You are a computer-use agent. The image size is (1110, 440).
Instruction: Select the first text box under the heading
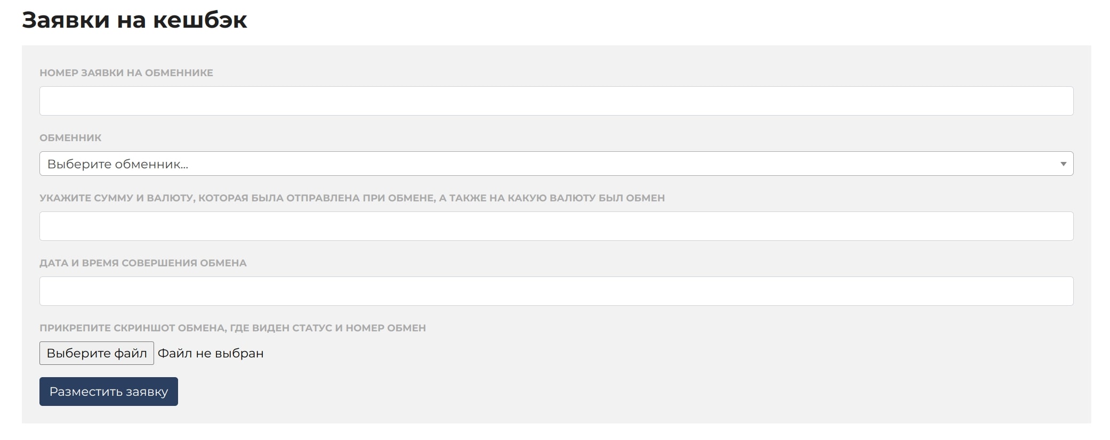[x=556, y=101]
